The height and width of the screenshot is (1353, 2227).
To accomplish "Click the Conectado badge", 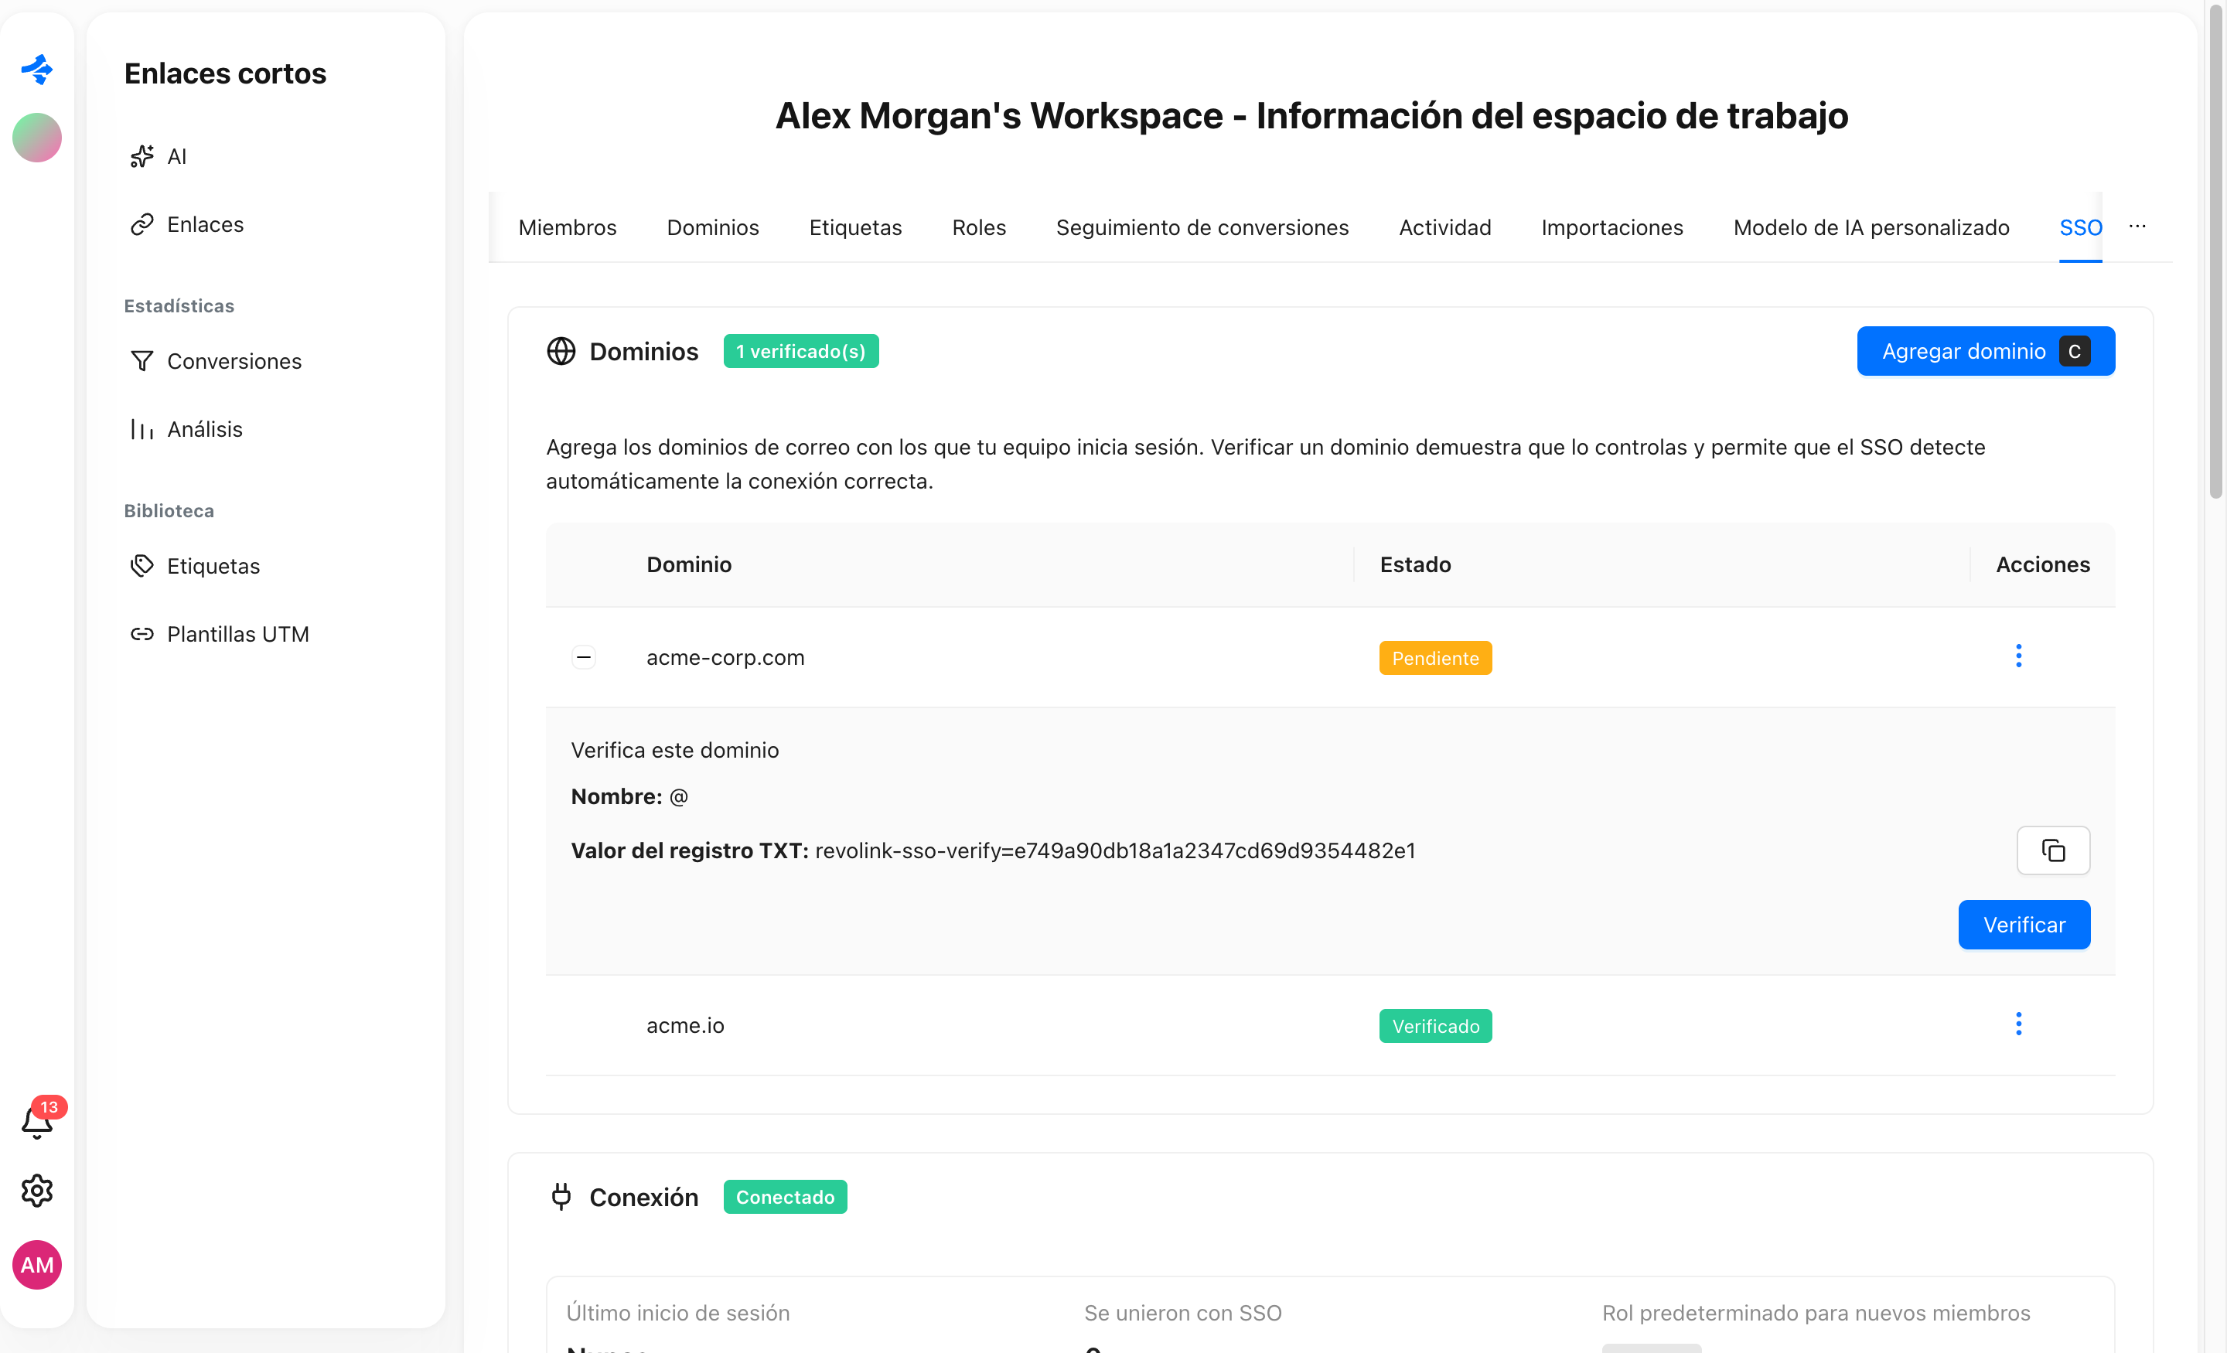I will coord(785,1196).
